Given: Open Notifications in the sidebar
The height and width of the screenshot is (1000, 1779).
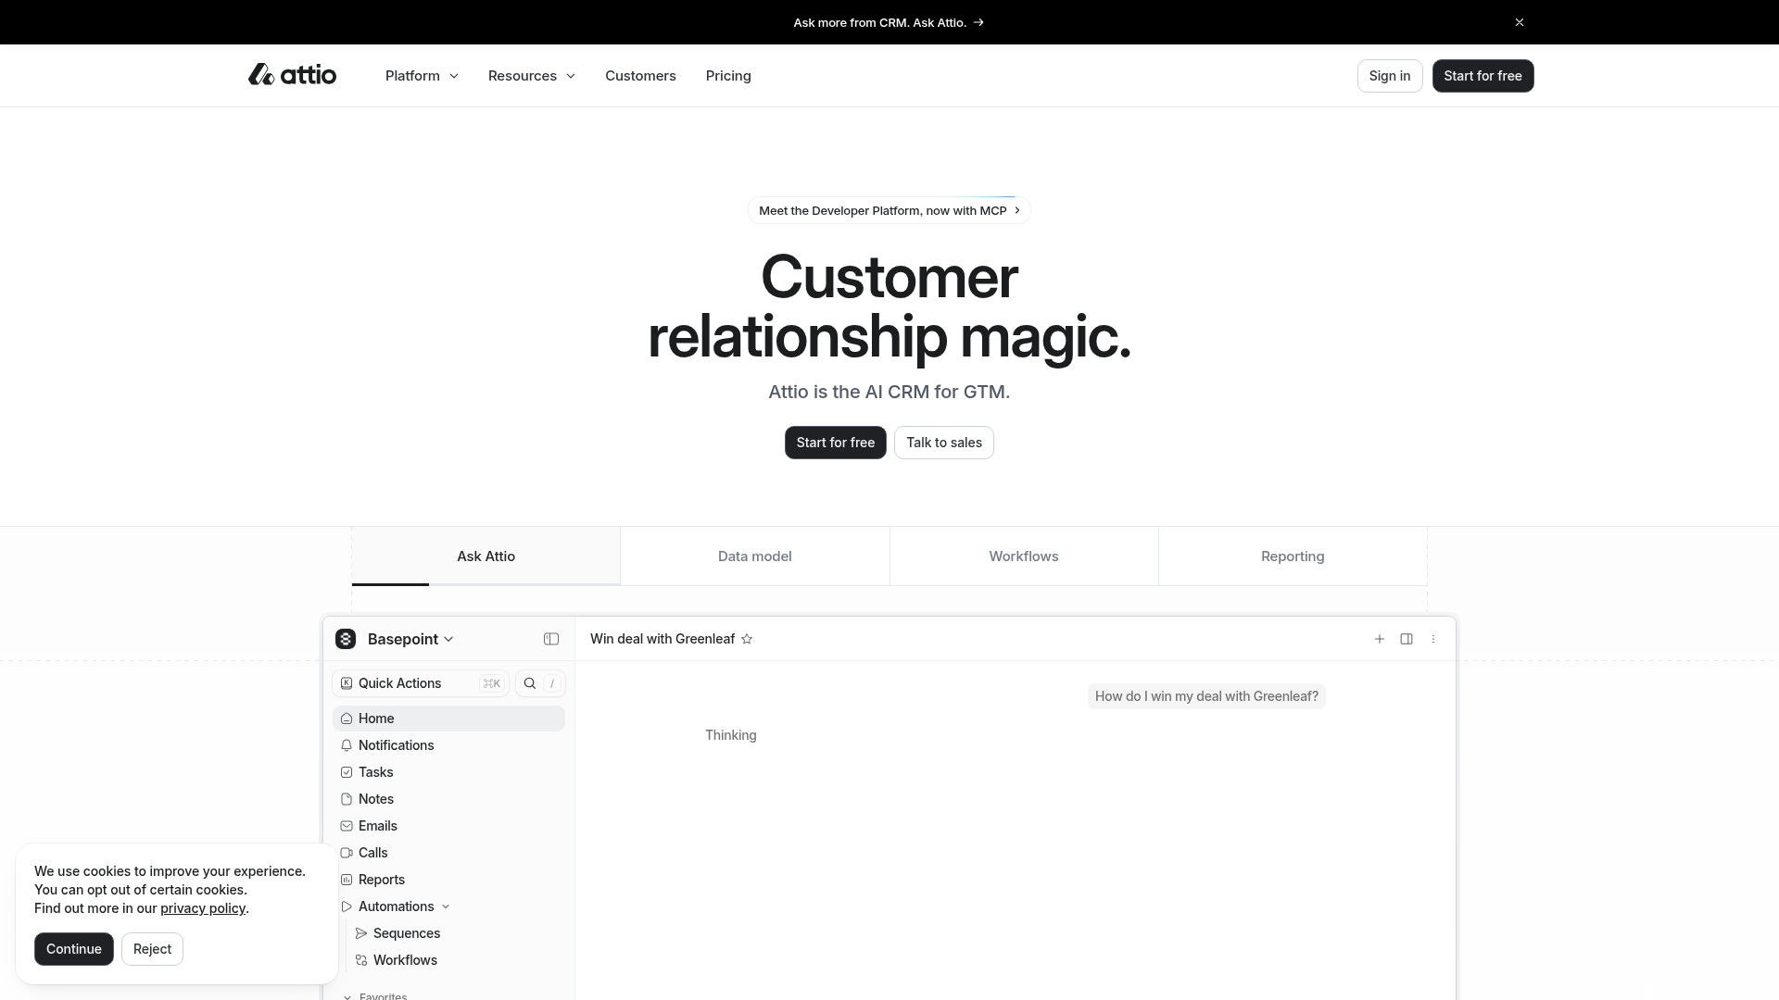Looking at the screenshot, I should (x=396, y=745).
